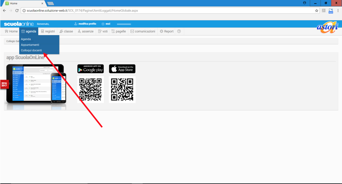Image resolution: width=342 pixels, height=184 pixels.
Task: Select Appuntamenti from the dropdown
Action: coord(30,45)
